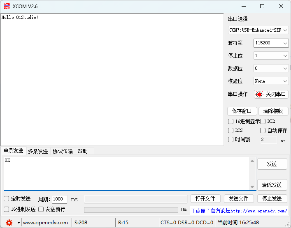Click 保存窗口 button
The width and height of the screenshot is (291, 228).
point(242,111)
